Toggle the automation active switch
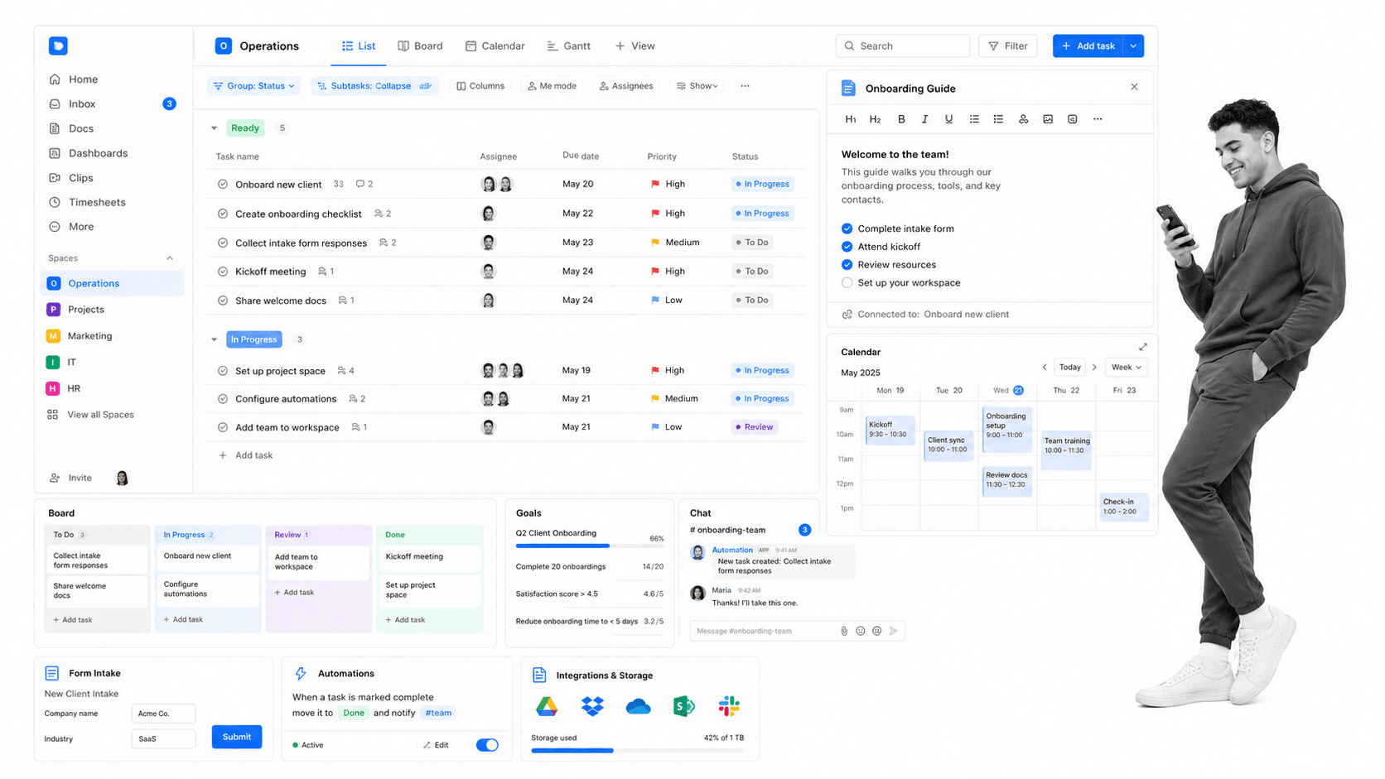Screen dimensions: 1385x779 pyautogui.click(x=487, y=745)
